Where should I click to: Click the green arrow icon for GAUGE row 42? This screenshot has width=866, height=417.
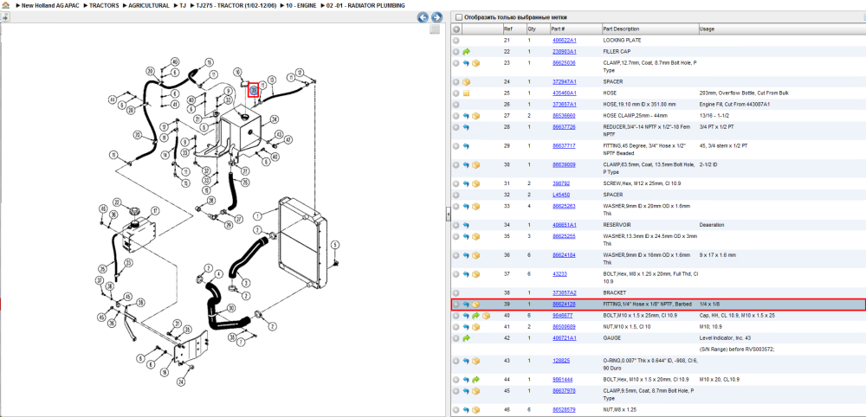pyautogui.click(x=466, y=337)
